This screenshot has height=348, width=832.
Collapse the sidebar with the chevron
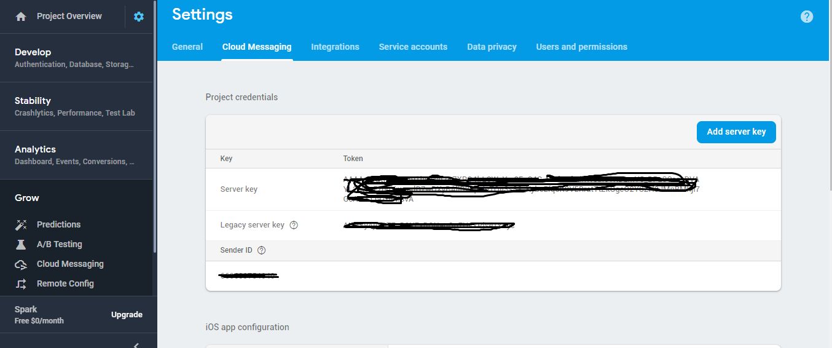coord(136,344)
